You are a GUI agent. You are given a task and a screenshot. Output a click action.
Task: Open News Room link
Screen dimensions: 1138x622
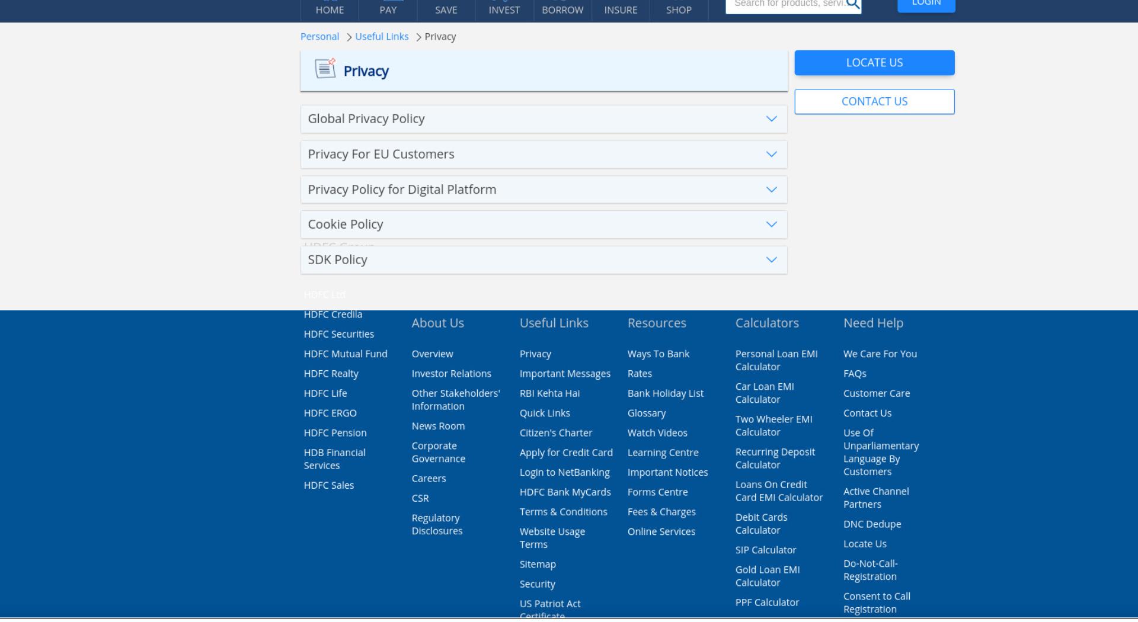438,426
